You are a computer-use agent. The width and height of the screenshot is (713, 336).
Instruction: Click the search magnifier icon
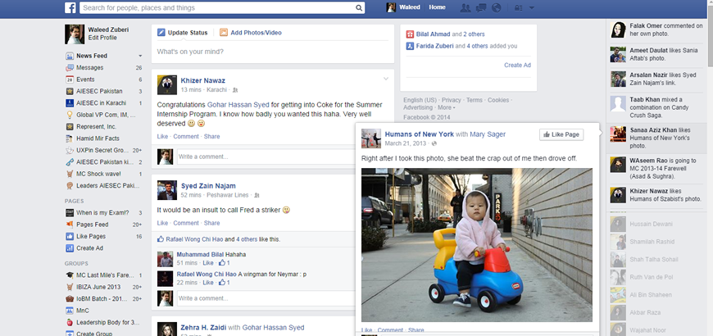pos(359,8)
